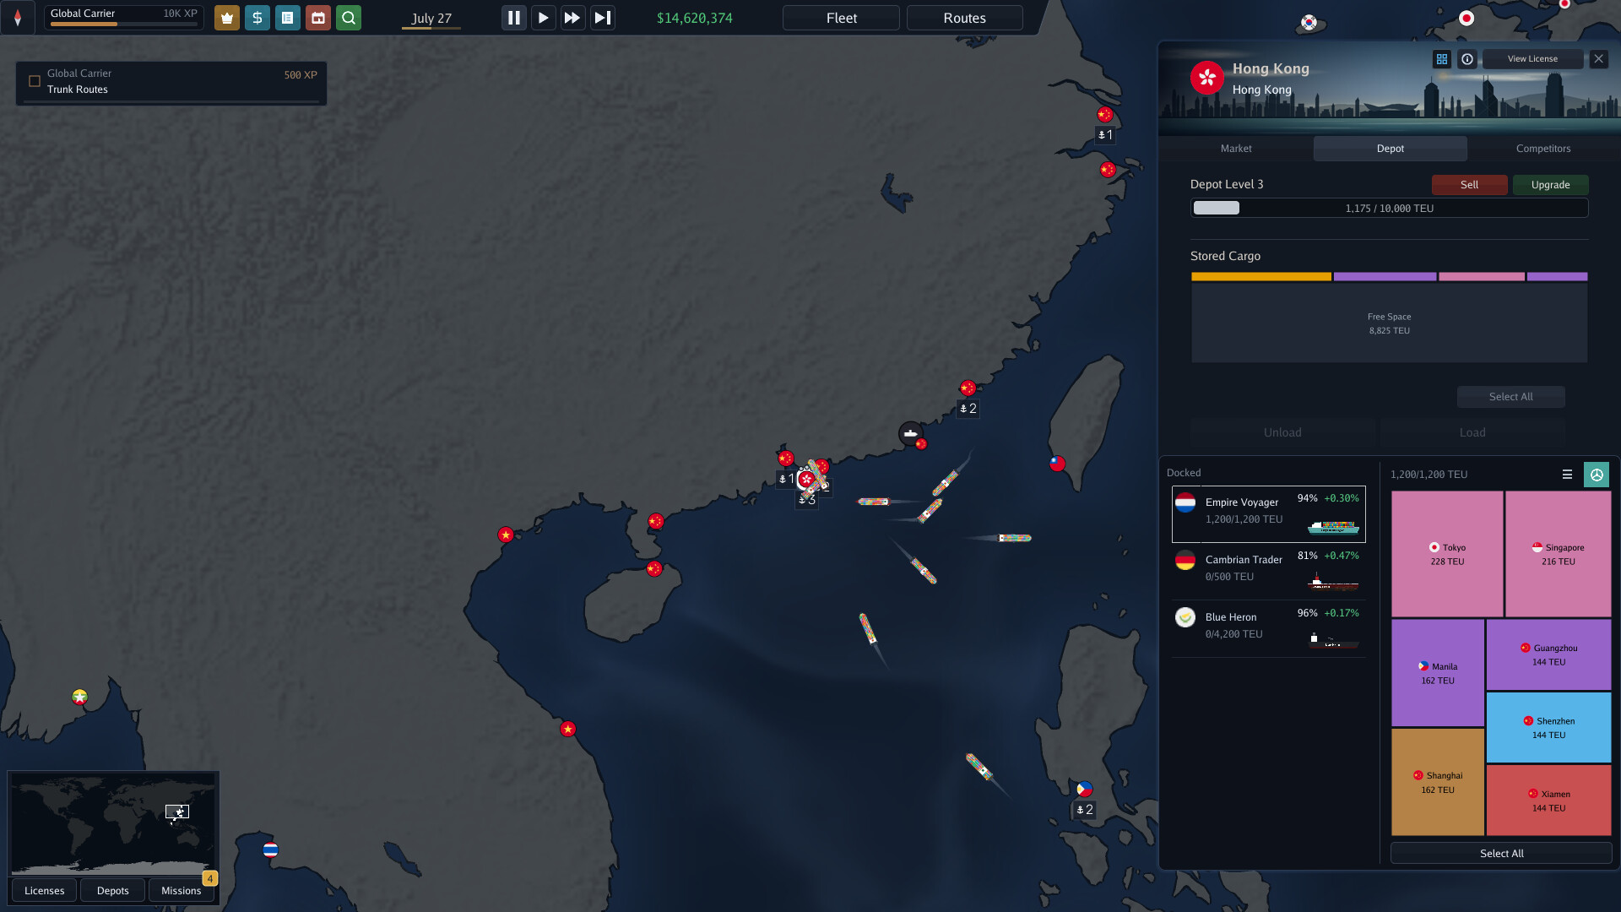The width and height of the screenshot is (1621, 912).
Task: Open the red calendar icon in toolbar
Action: pyautogui.click(x=317, y=18)
